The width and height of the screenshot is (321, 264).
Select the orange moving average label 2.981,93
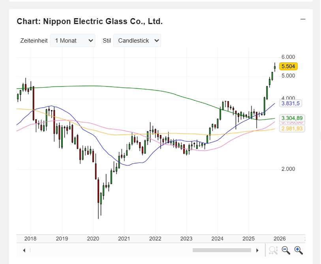click(293, 129)
